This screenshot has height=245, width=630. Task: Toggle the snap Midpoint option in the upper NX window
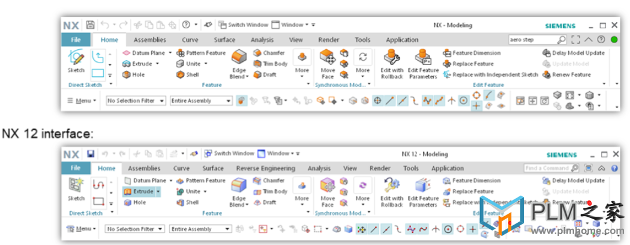(402, 100)
